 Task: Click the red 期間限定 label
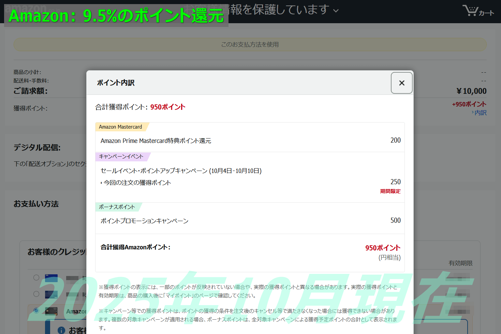pyautogui.click(x=390, y=191)
